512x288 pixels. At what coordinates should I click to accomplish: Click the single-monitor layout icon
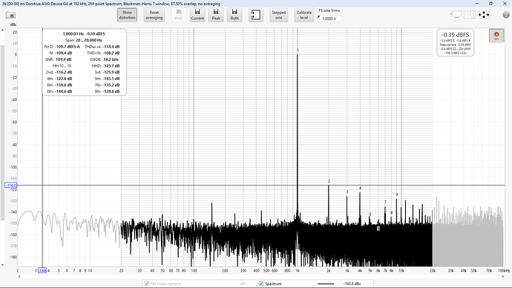tap(456, 15)
